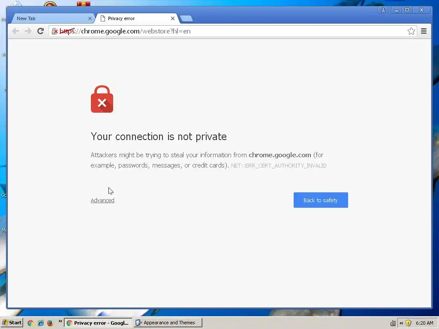
Task: Click the broken lock security icon
Action: pyautogui.click(x=54, y=31)
